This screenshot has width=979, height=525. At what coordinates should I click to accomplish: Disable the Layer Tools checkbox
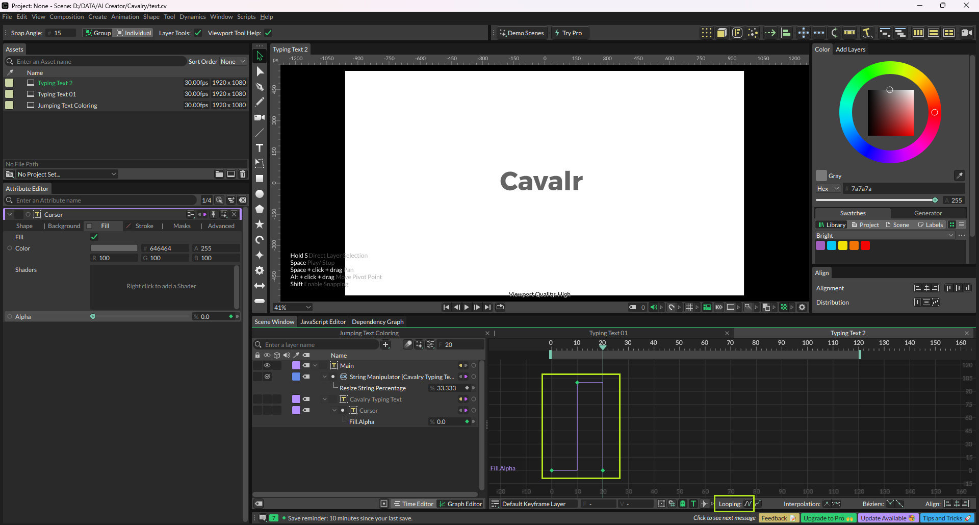(198, 33)
